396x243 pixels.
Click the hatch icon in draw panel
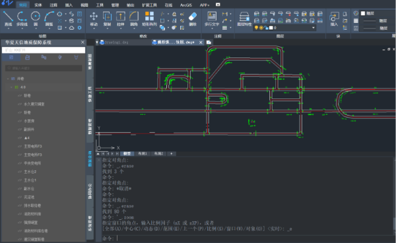click(x=59, y=28)
